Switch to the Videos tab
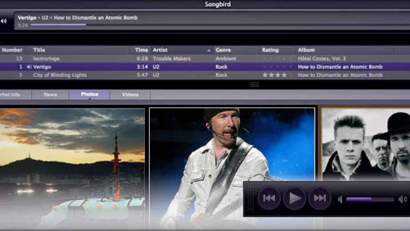Viewport: 410px width, 231px height. click(x=130, y=95)
